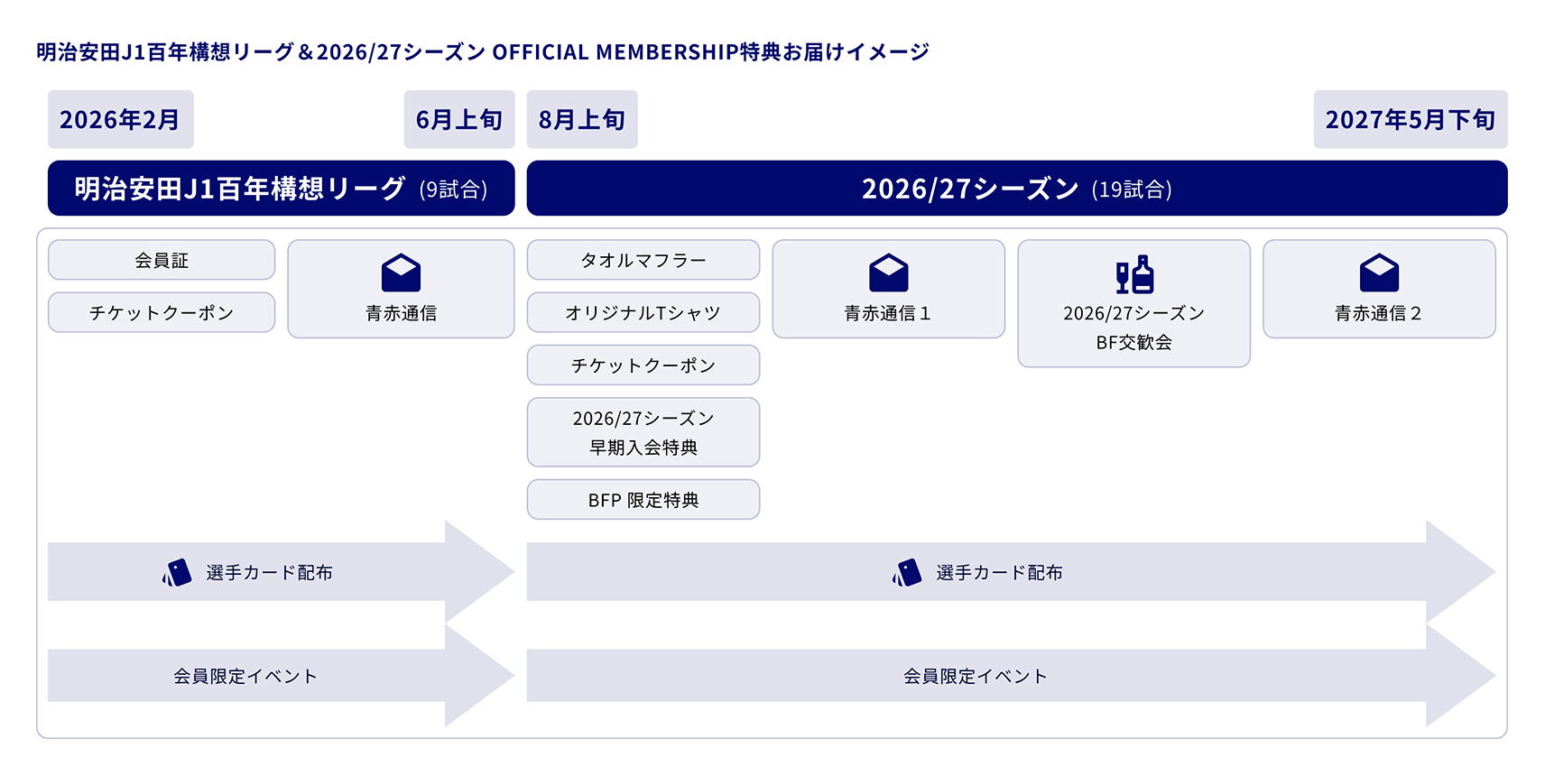Click the player card icon in right arrow
This screenshot has height=776, width=1545.
click(907, 573)
